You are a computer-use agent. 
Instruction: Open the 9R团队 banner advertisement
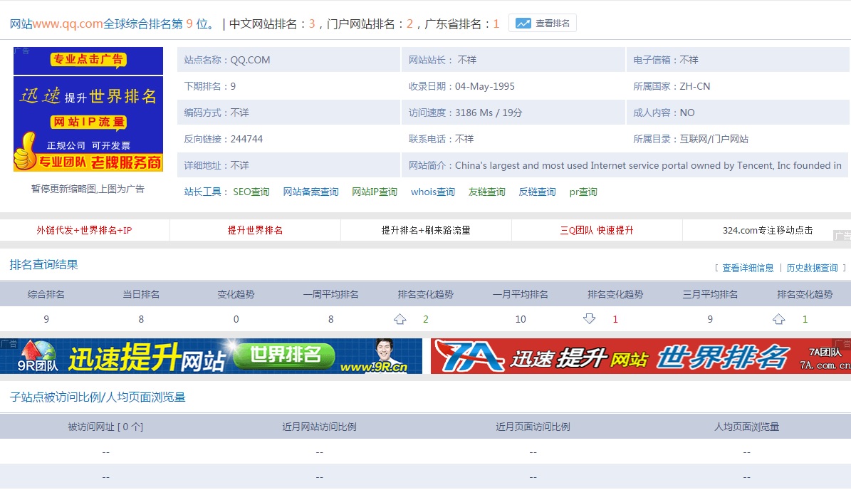tap(211, 356)
